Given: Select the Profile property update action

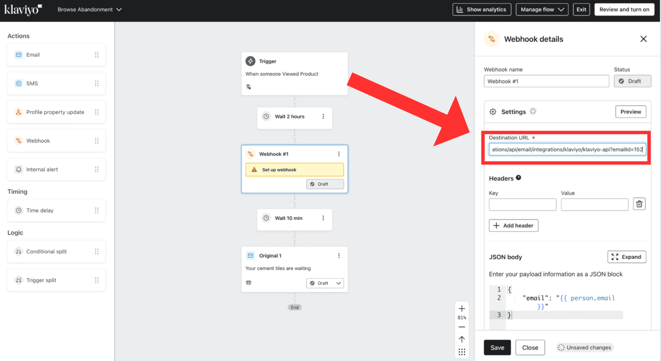Looking at the screenshot, I should (x=56, y=112).
